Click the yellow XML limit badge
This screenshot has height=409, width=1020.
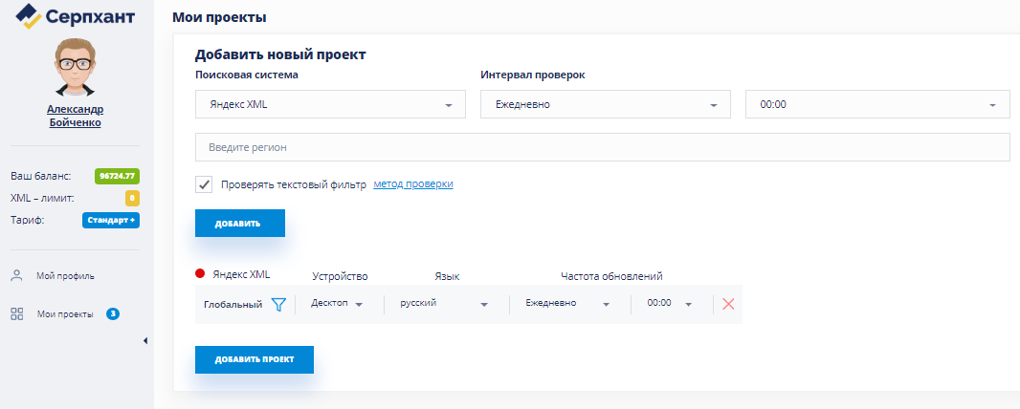tap(132, 198)
